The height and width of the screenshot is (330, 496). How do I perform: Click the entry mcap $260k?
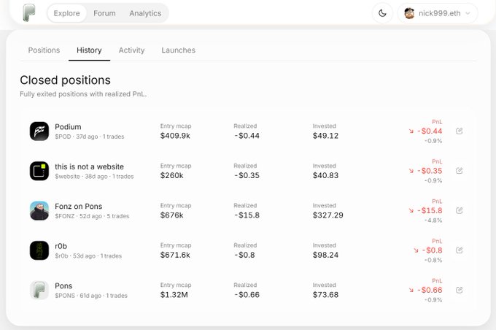click(x=171, y=175)
